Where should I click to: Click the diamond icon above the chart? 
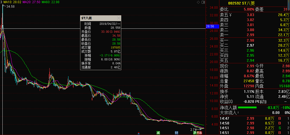[x=198, y=2]
